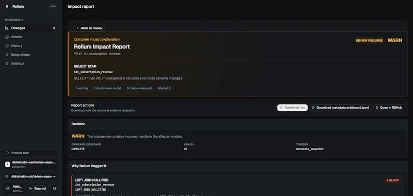Screen dimensions: 413x196
Task: Click the 'Report actions' heading
Action: 83,105
